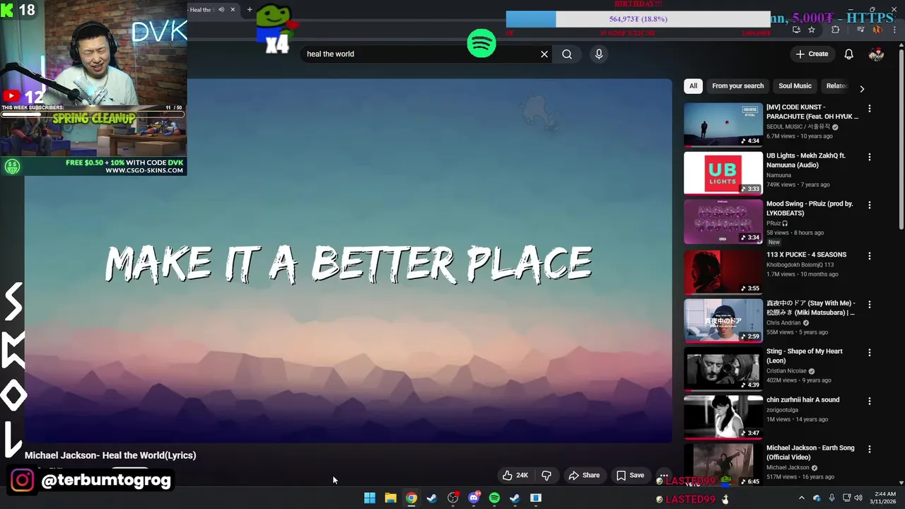Open a new browser tab

(250, 9)
